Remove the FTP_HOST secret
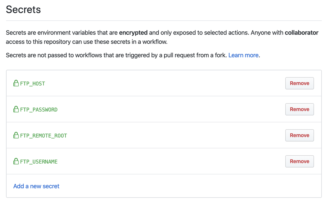The image size is (327, 203). click(x=299, y=83)
